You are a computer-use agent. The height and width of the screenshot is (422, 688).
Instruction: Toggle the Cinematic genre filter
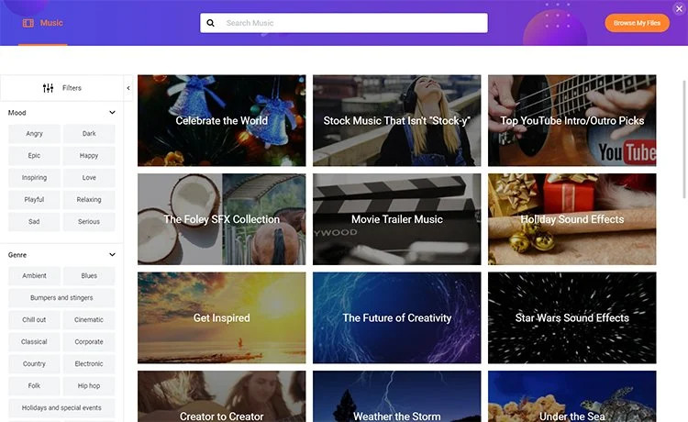point(89,320)
